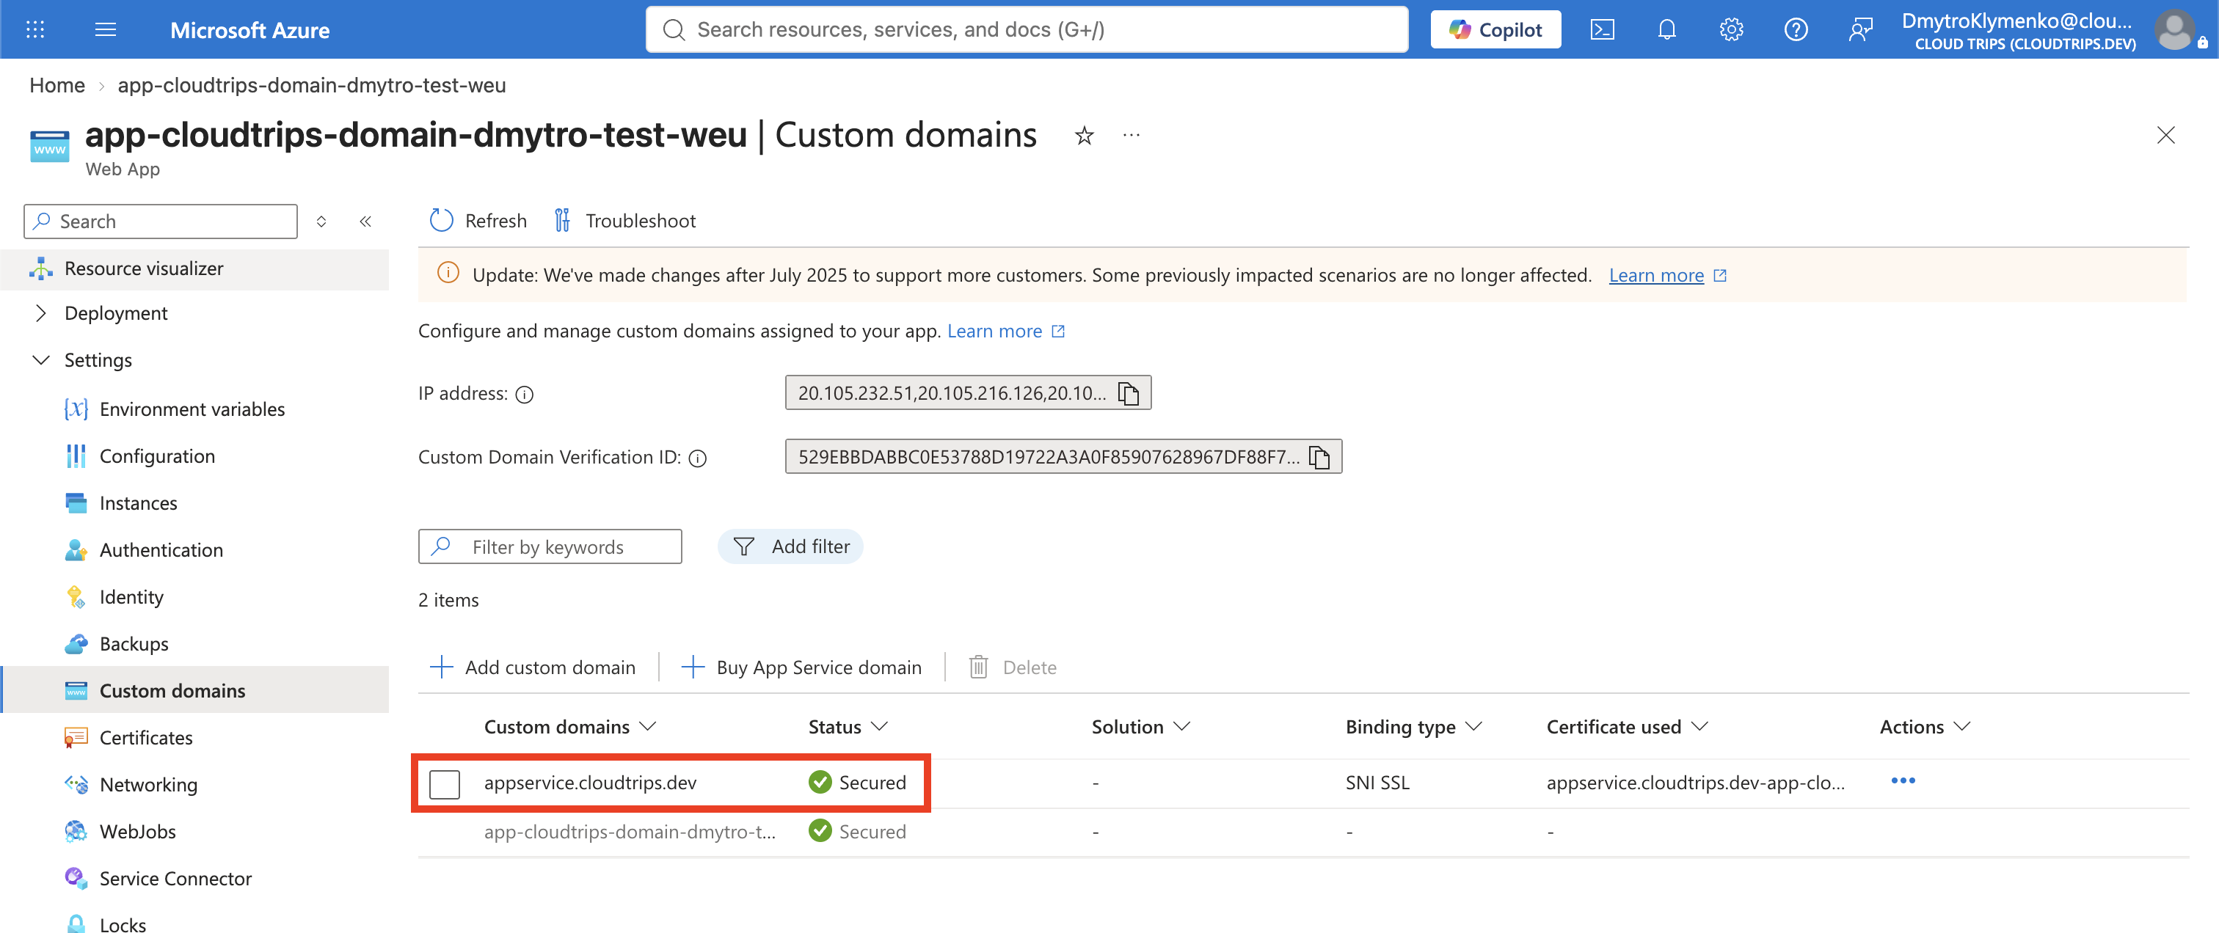Sort by Status column
This screenshot has width=2219, height=933.
(848, 728)
